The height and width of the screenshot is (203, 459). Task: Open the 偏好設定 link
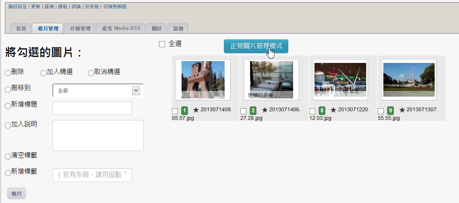point(18,7)
